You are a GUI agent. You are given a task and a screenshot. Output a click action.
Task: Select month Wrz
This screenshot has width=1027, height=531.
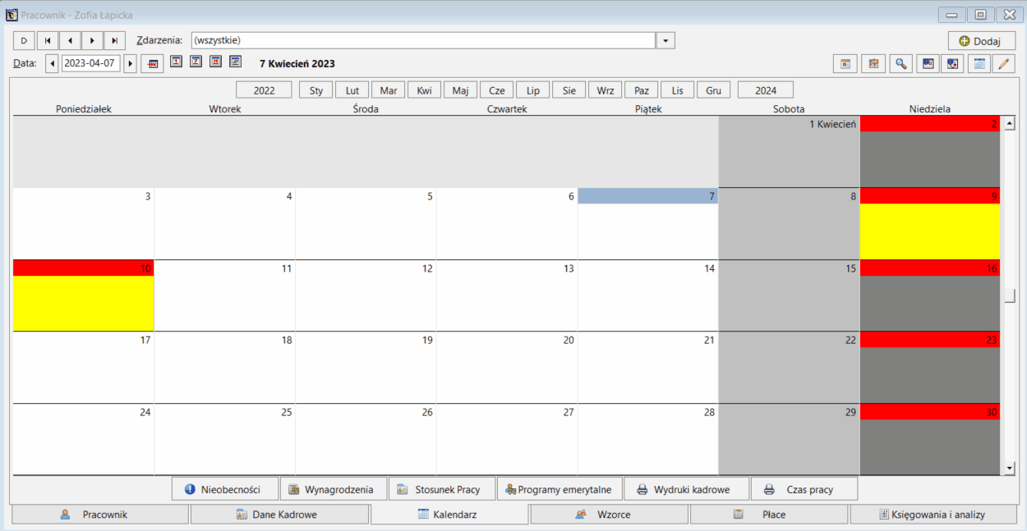tap(606, 90)
